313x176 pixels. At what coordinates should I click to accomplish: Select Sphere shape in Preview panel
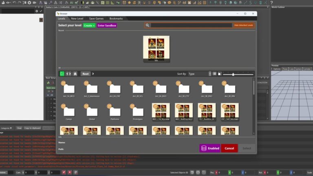pyautogui.click(x=299, y=69)
